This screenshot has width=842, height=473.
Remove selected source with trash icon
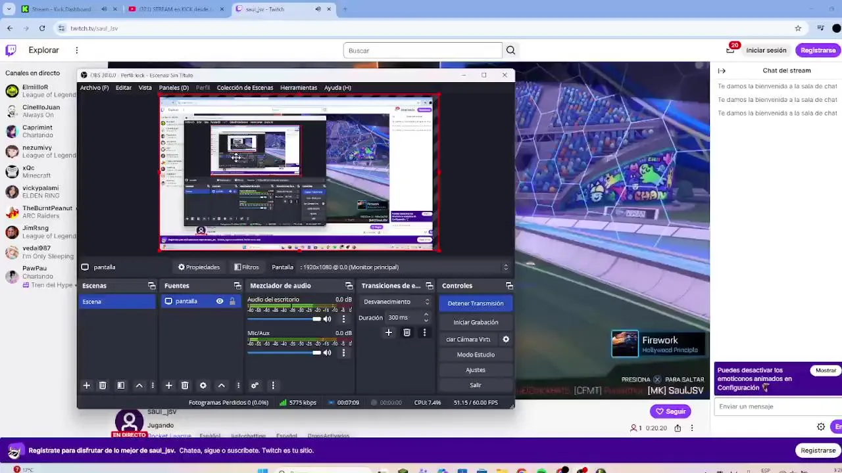click(185, 386)
